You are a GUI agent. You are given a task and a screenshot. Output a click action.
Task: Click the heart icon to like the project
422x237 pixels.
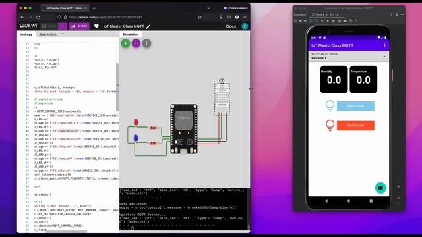(x=96, y=26)
